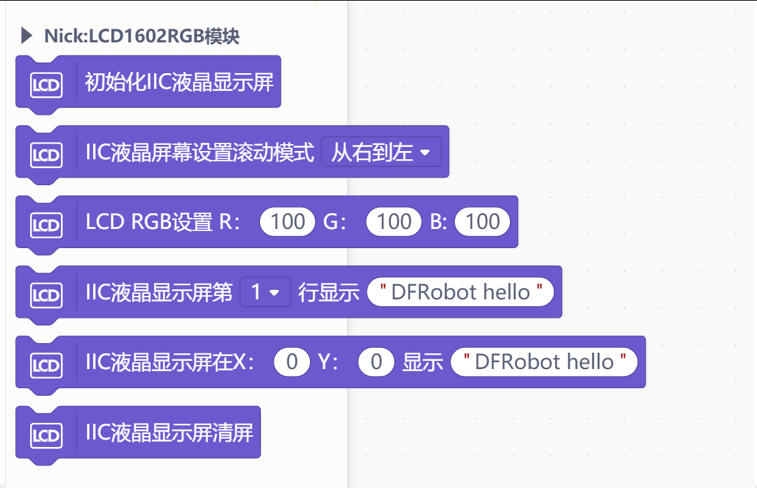Select the IIC液晶显示屏第 label
The width and height of the screenshot is (757, 488).
tap(159, 293)
